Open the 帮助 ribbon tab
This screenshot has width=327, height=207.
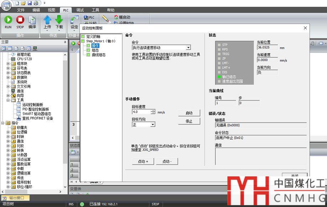tap(111, 10)
